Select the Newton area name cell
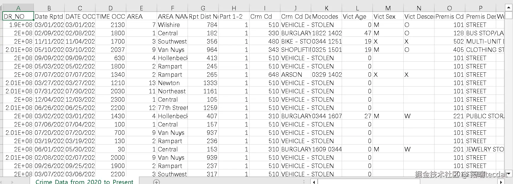513x184 pixels. coord(172,83)
